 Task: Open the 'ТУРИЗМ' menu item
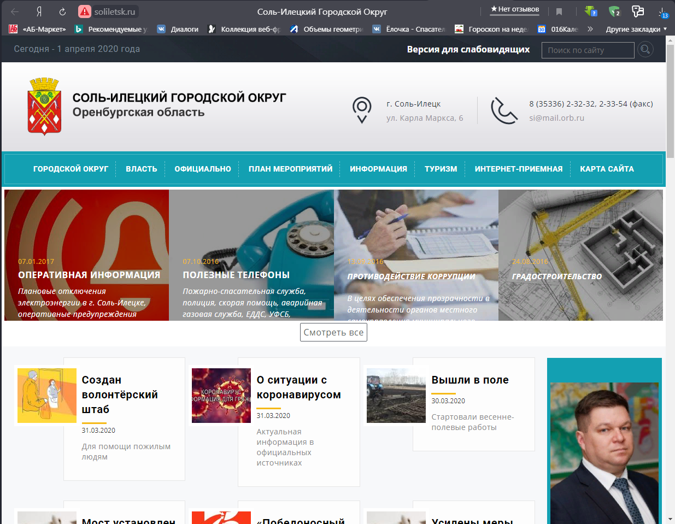441,169
